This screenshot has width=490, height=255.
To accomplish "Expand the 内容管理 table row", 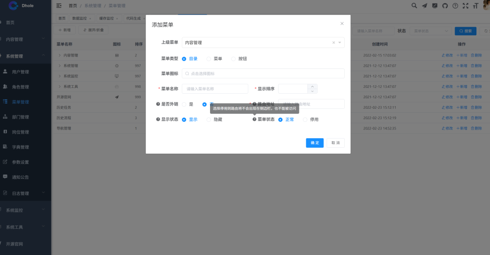I will click(x=60, y=55).
